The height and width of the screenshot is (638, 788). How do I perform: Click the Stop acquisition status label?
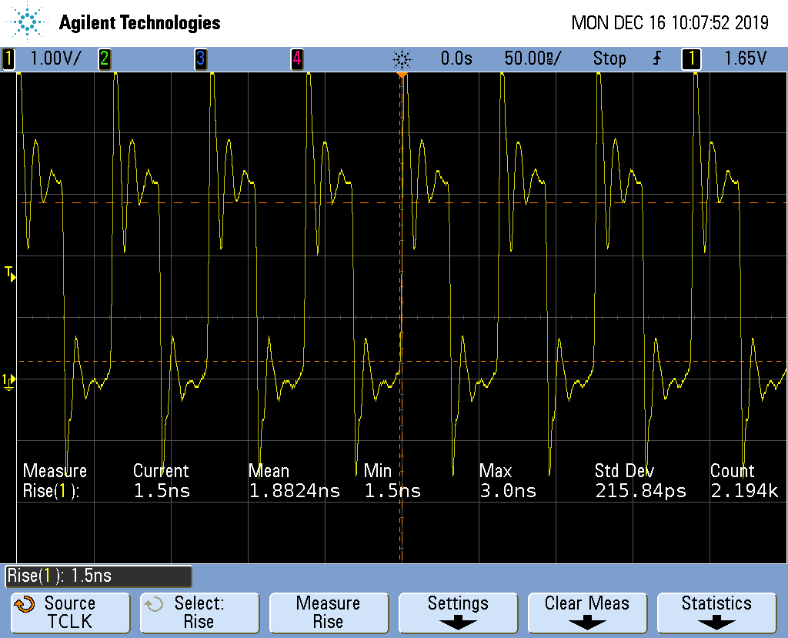point(609,58)
